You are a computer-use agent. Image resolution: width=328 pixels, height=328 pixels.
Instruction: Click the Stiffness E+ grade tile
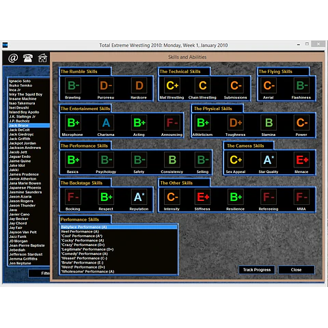pos(203,197)
